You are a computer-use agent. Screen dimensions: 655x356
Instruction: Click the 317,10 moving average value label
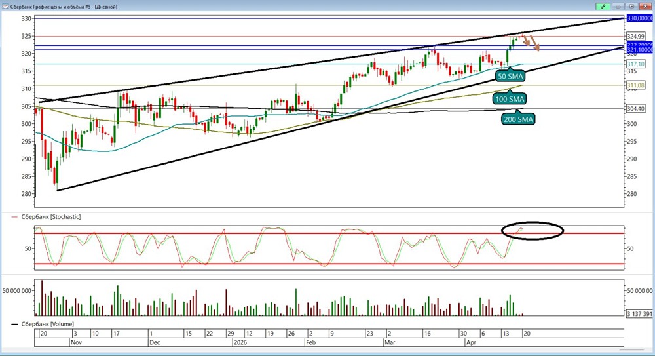click(636, 64)
